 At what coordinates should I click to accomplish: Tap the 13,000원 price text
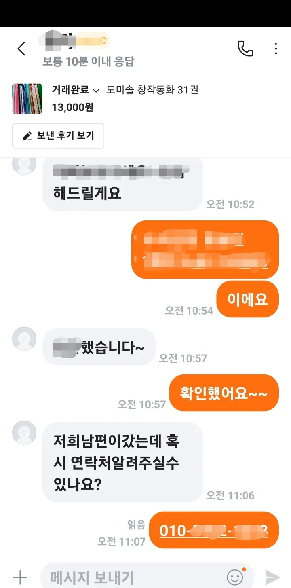73,107
